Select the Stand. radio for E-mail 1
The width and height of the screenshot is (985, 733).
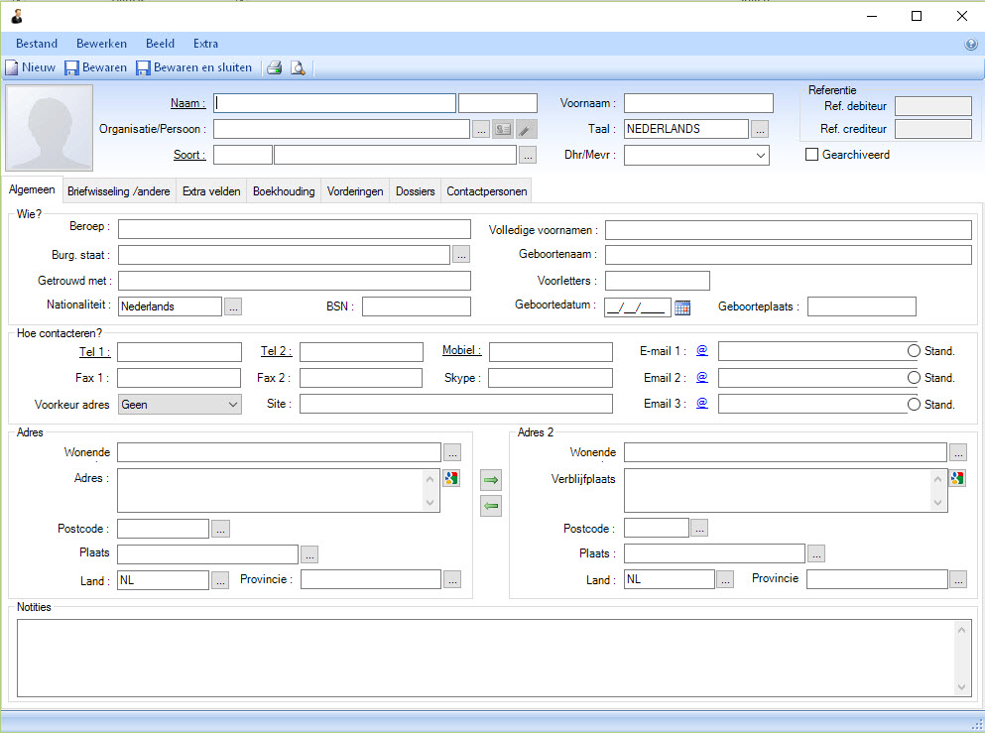(914, 351)
